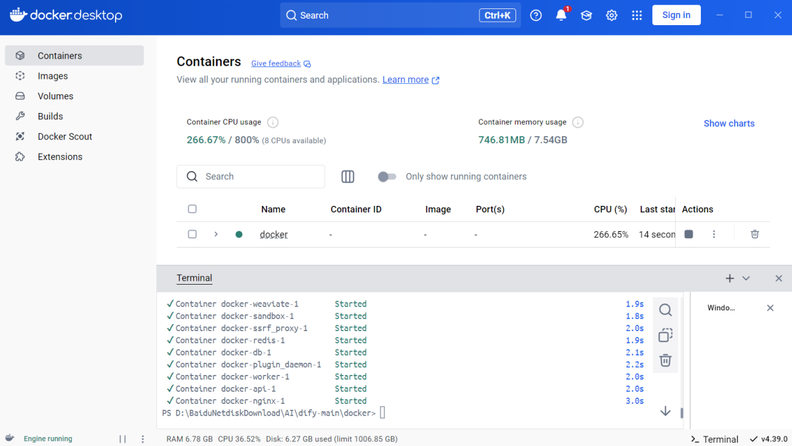Open the terminal sessions dropdown chevron
The image size is (792, 446).
746,278
